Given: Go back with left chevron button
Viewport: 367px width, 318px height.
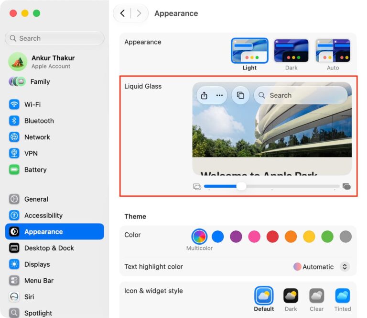Looking at the screenshot, I should (x=122, y=13).
